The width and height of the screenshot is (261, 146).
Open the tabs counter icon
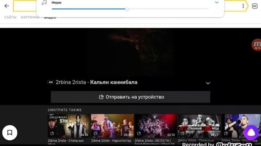pyautogui.click(x=254, y=6)
